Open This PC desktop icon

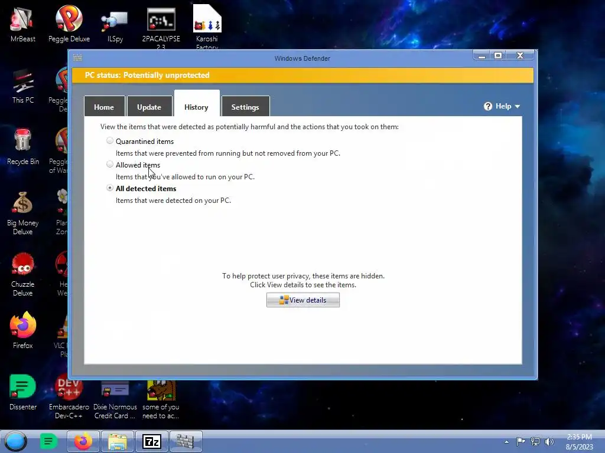tap(23, 86)
